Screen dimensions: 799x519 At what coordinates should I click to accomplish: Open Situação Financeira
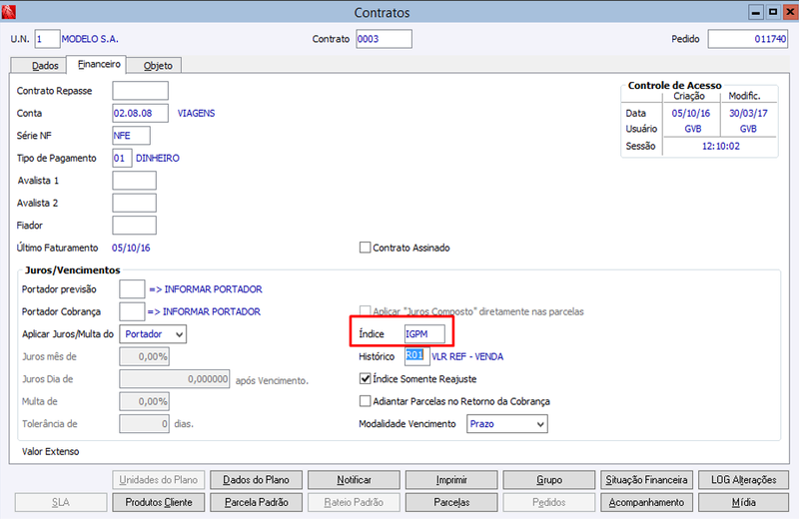tap(646, 480)
